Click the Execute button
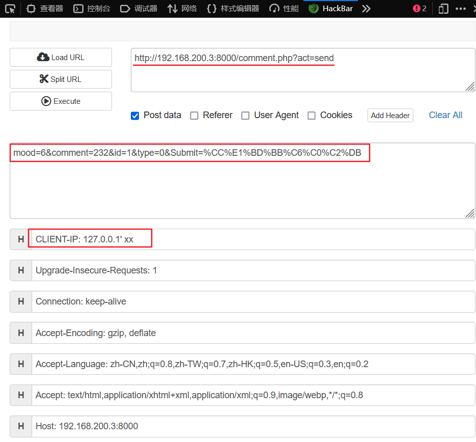Viewport: 476px width, 442px height. [61, 101]
